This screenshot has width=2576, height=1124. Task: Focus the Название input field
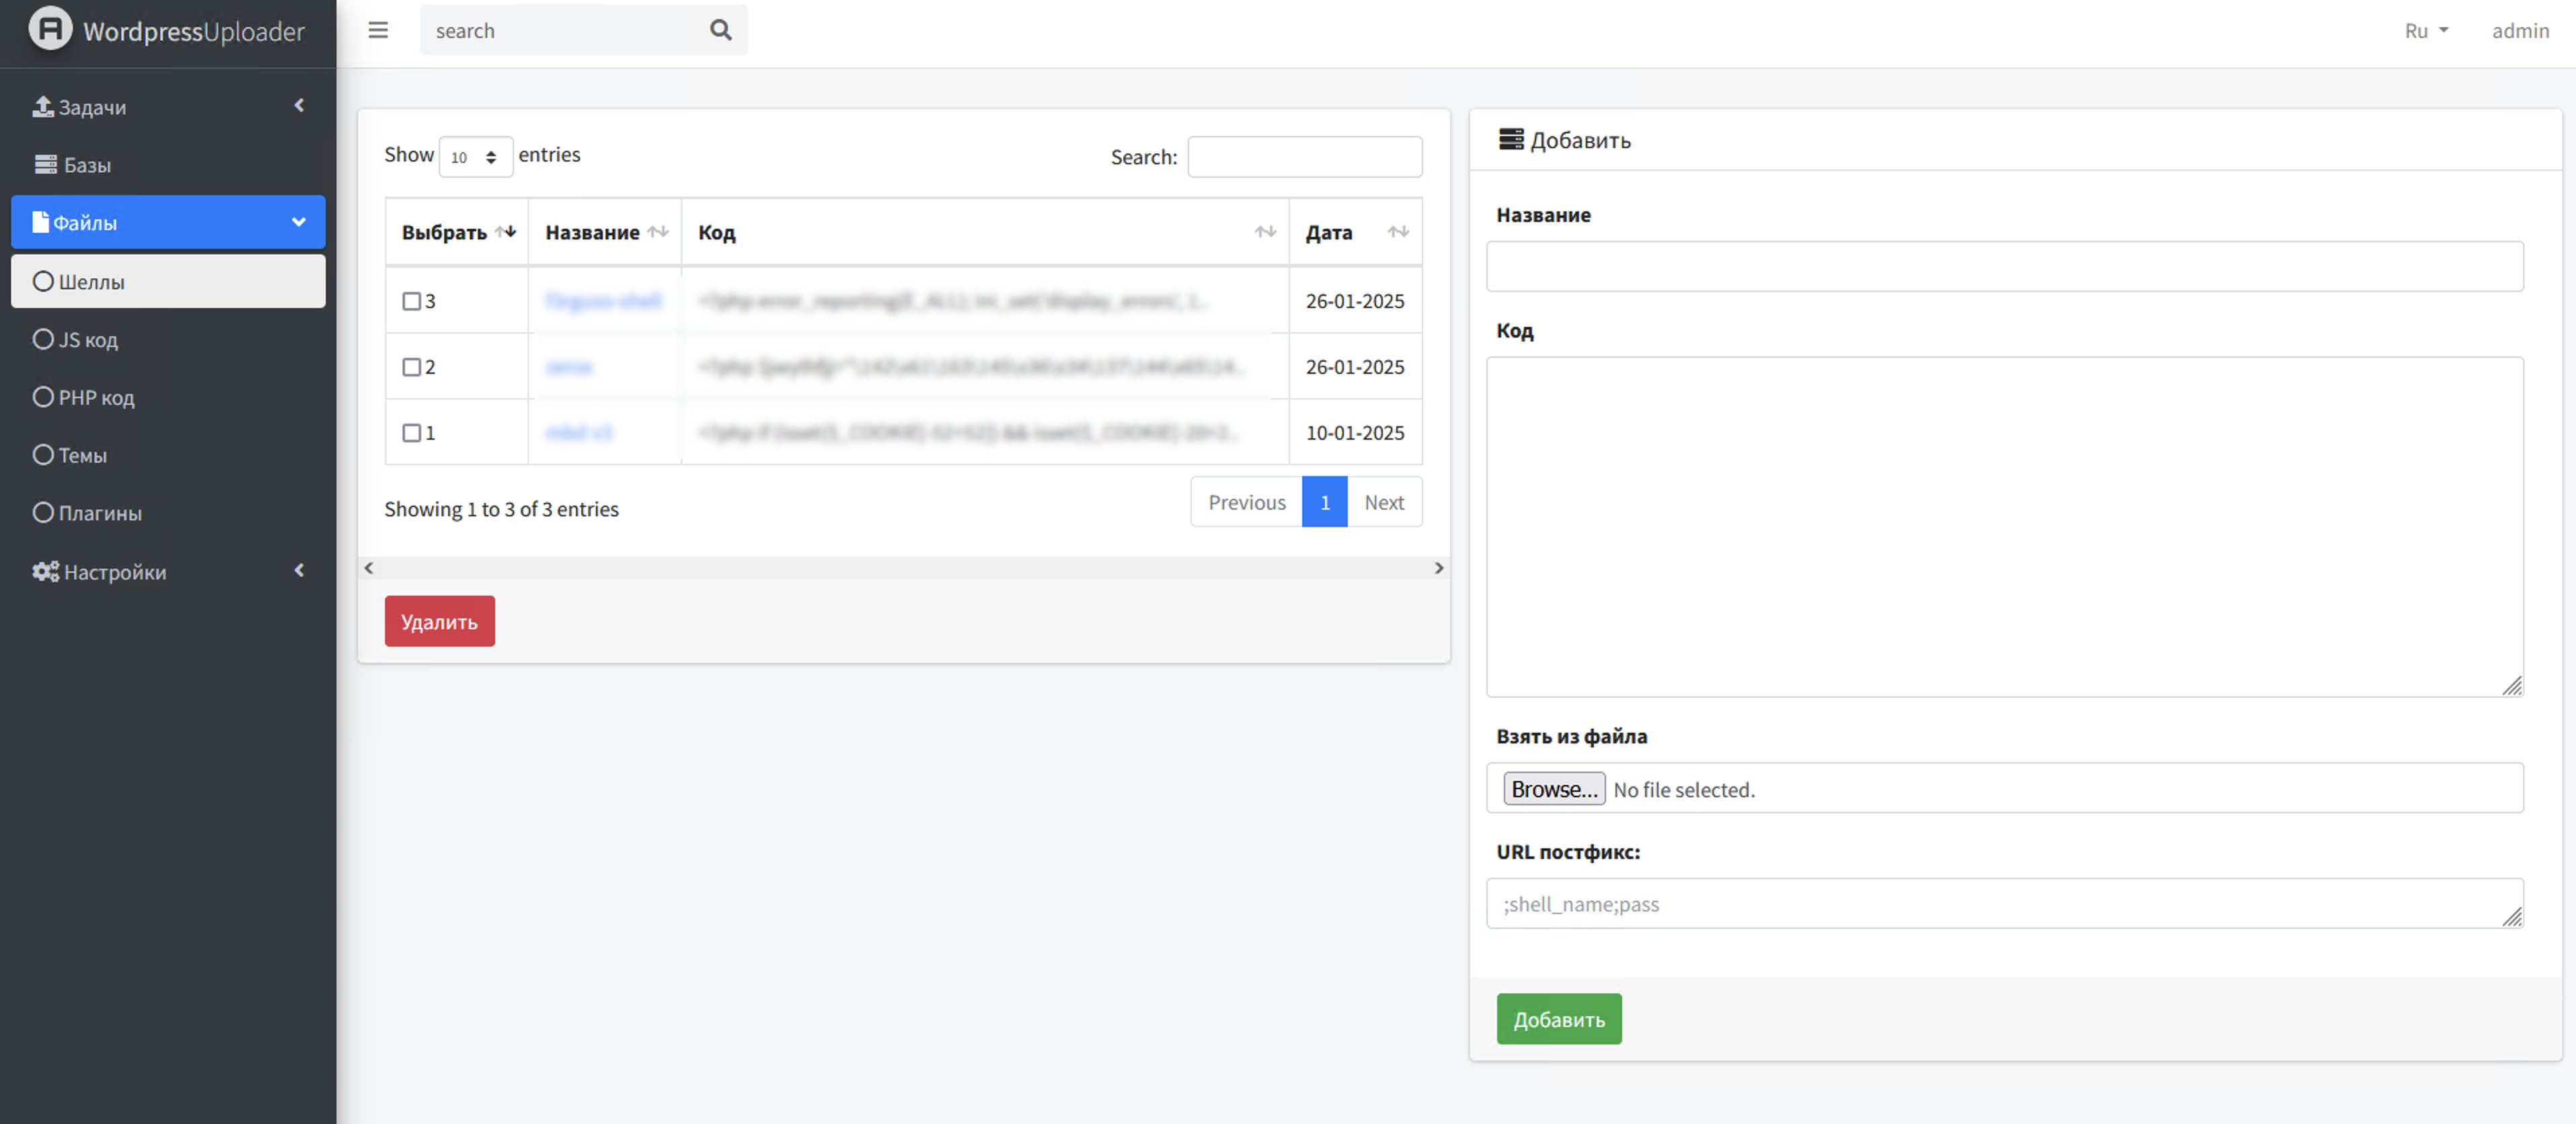tap(2004, 267)
